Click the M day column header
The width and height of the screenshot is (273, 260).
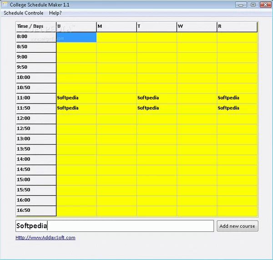tap(116, 27)
